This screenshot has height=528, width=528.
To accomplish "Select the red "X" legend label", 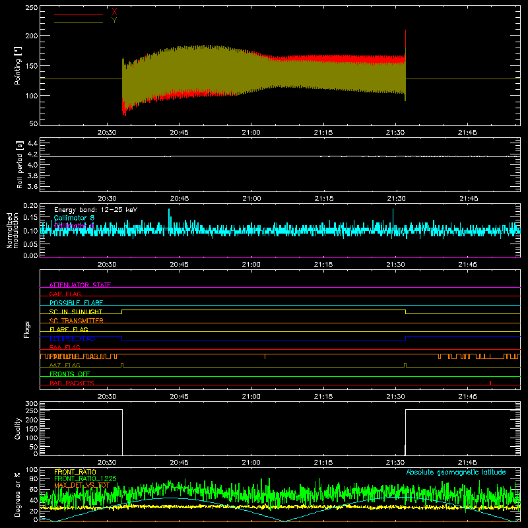I will [114, 11].
